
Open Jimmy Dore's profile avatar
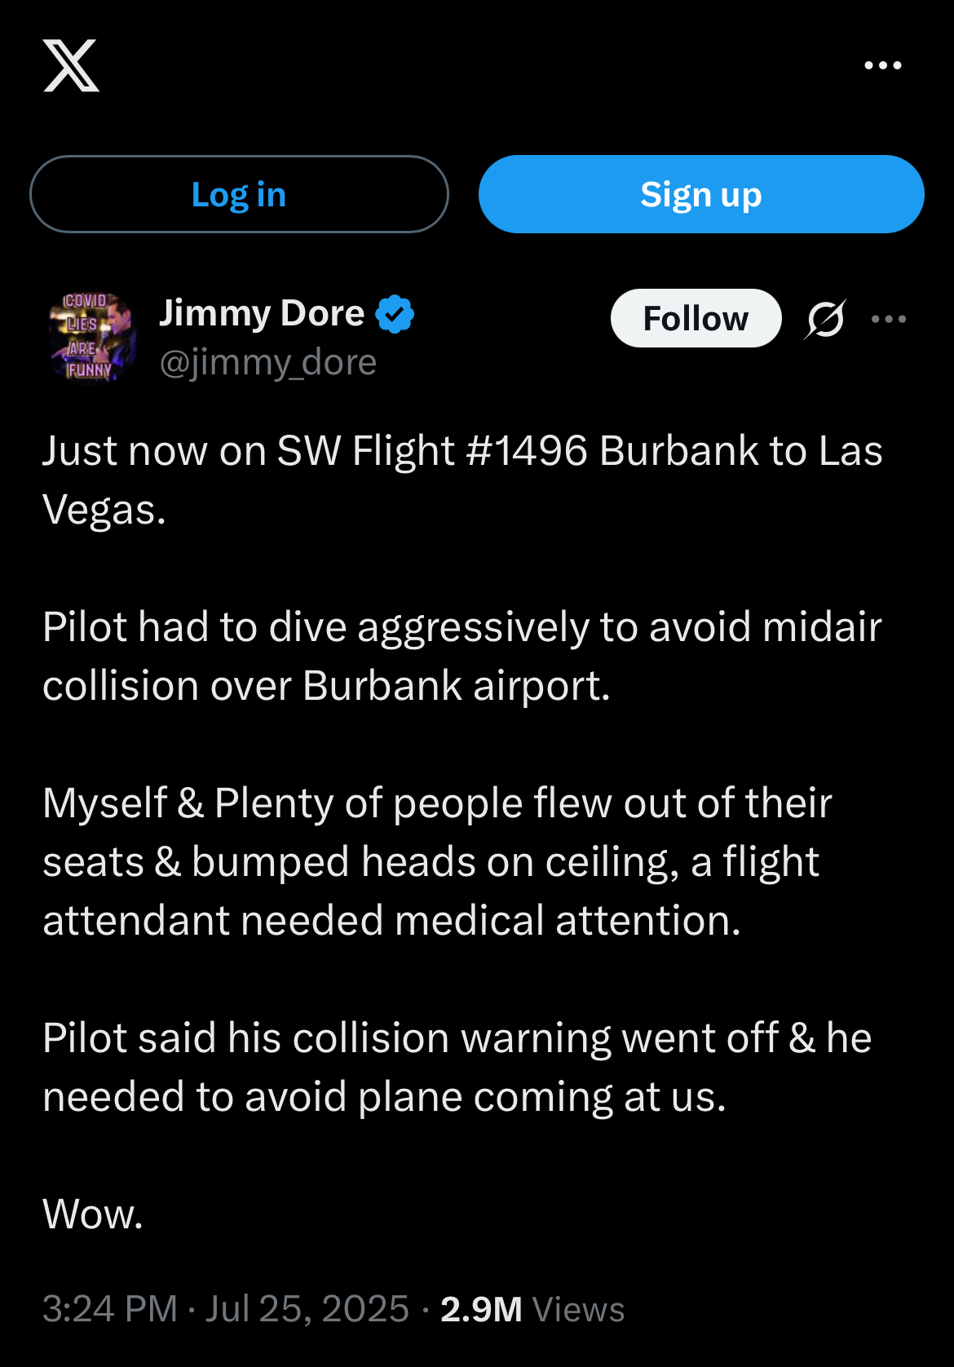(x=91, y=336)
